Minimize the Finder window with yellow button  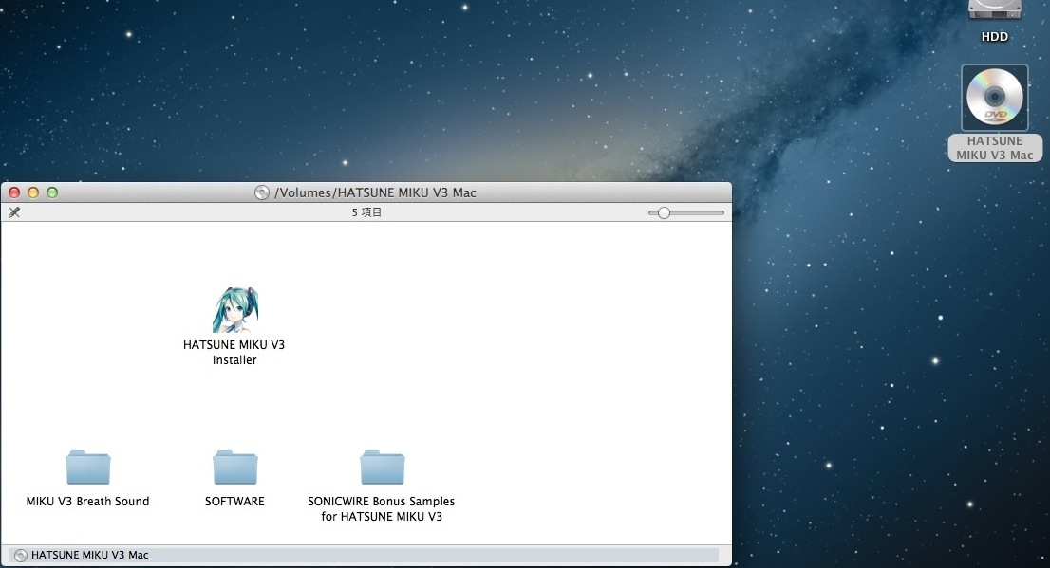[33, 192]
